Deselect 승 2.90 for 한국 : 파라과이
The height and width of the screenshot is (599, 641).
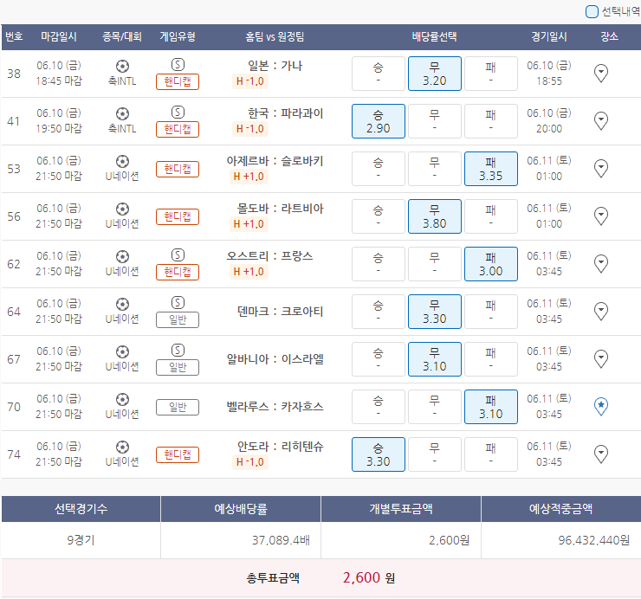(x=379, y=121)
